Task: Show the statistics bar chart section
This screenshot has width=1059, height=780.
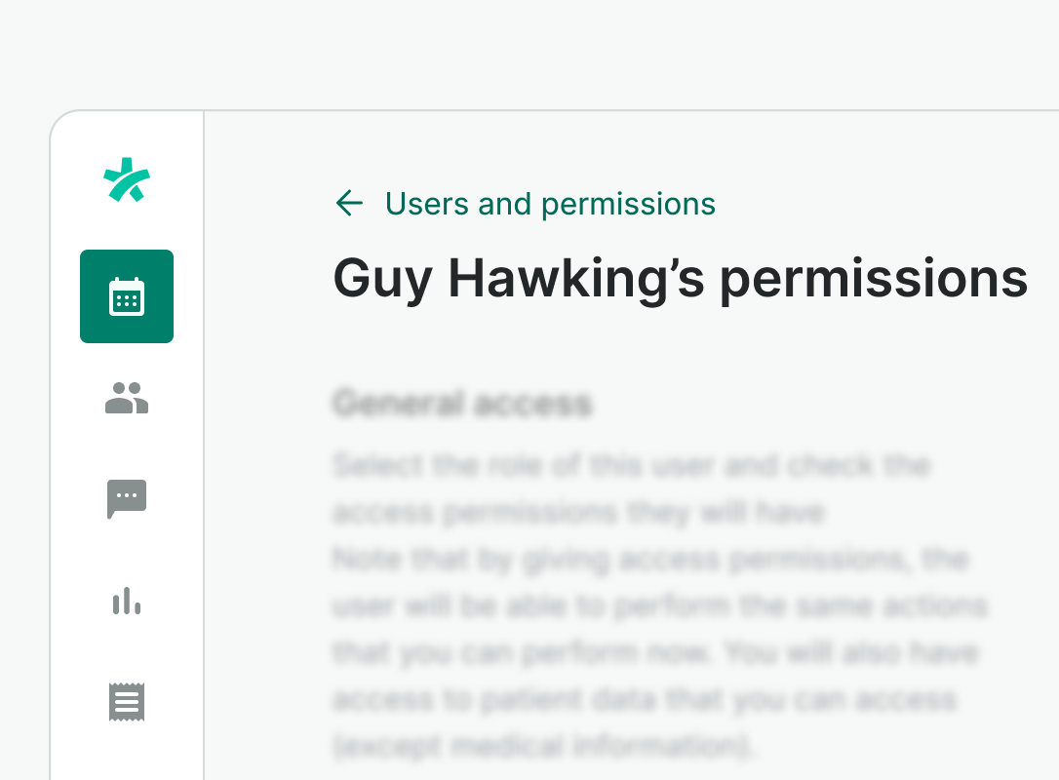Action: point(127,601)
